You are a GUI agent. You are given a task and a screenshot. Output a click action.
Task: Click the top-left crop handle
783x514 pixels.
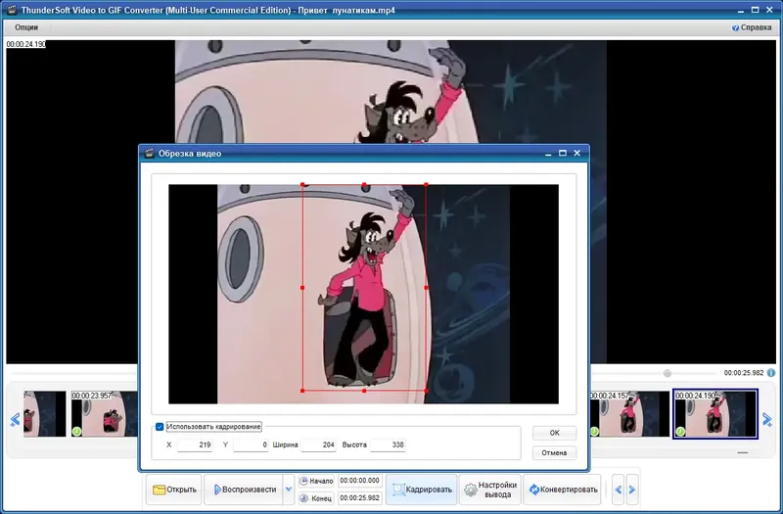[x=302, y=185]
